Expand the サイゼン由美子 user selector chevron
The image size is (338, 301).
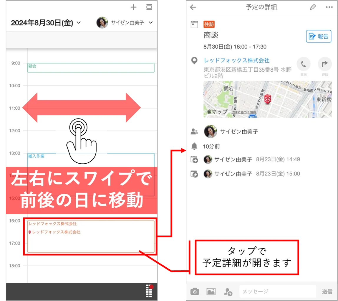151,22
